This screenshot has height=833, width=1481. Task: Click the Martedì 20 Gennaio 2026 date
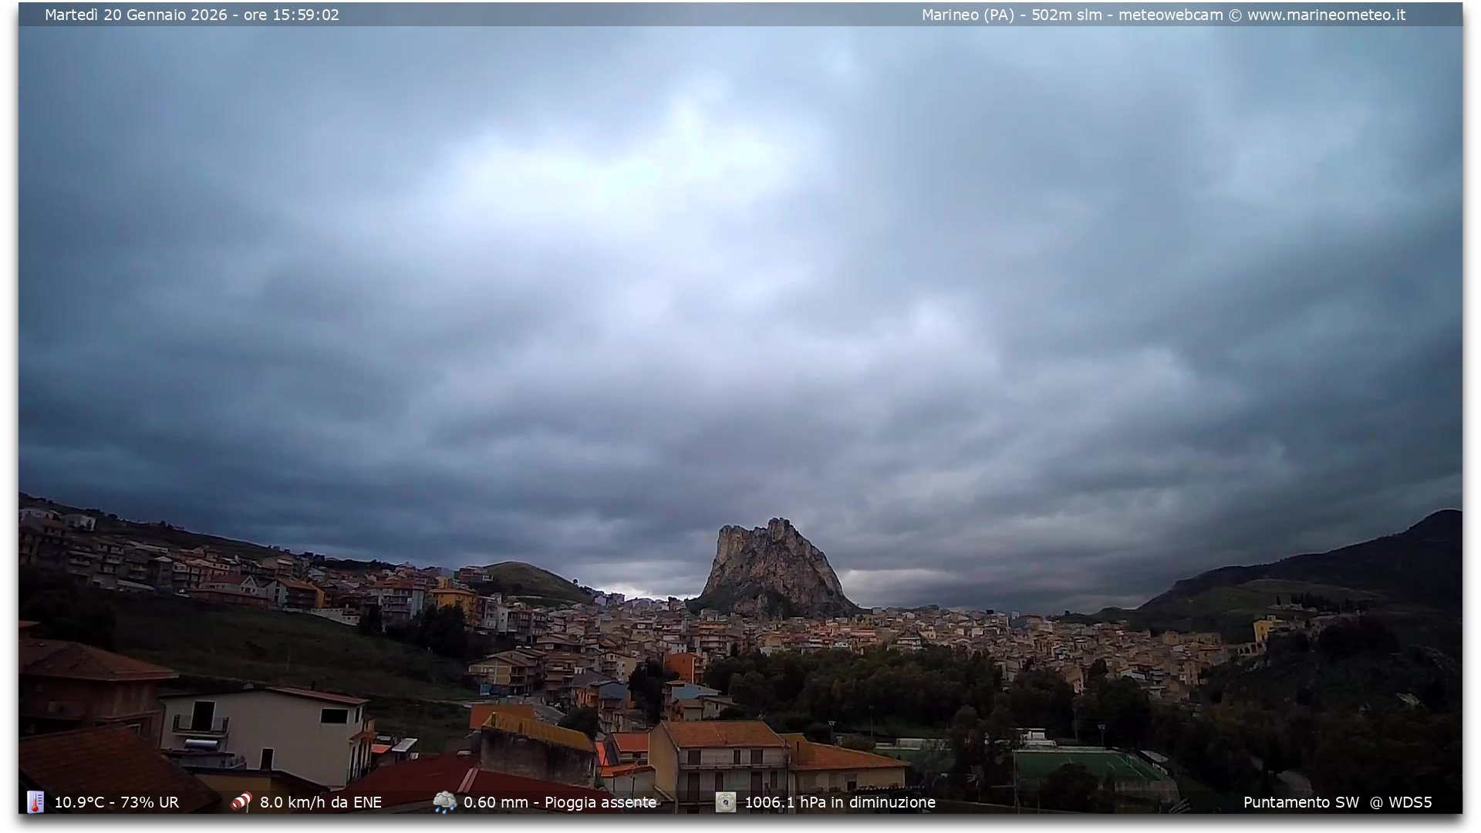point(136,15)
